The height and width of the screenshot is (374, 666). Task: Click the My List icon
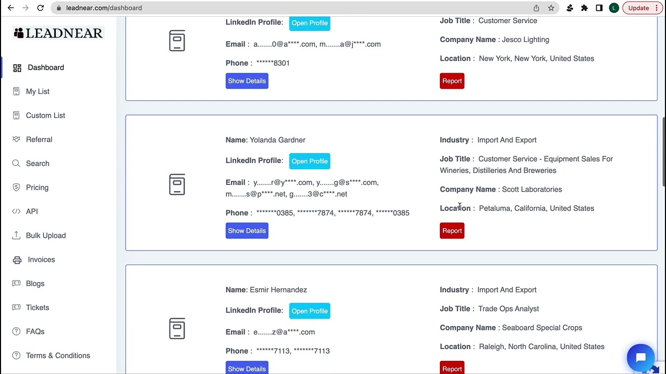pyautogui.click(x=16, y=91)
